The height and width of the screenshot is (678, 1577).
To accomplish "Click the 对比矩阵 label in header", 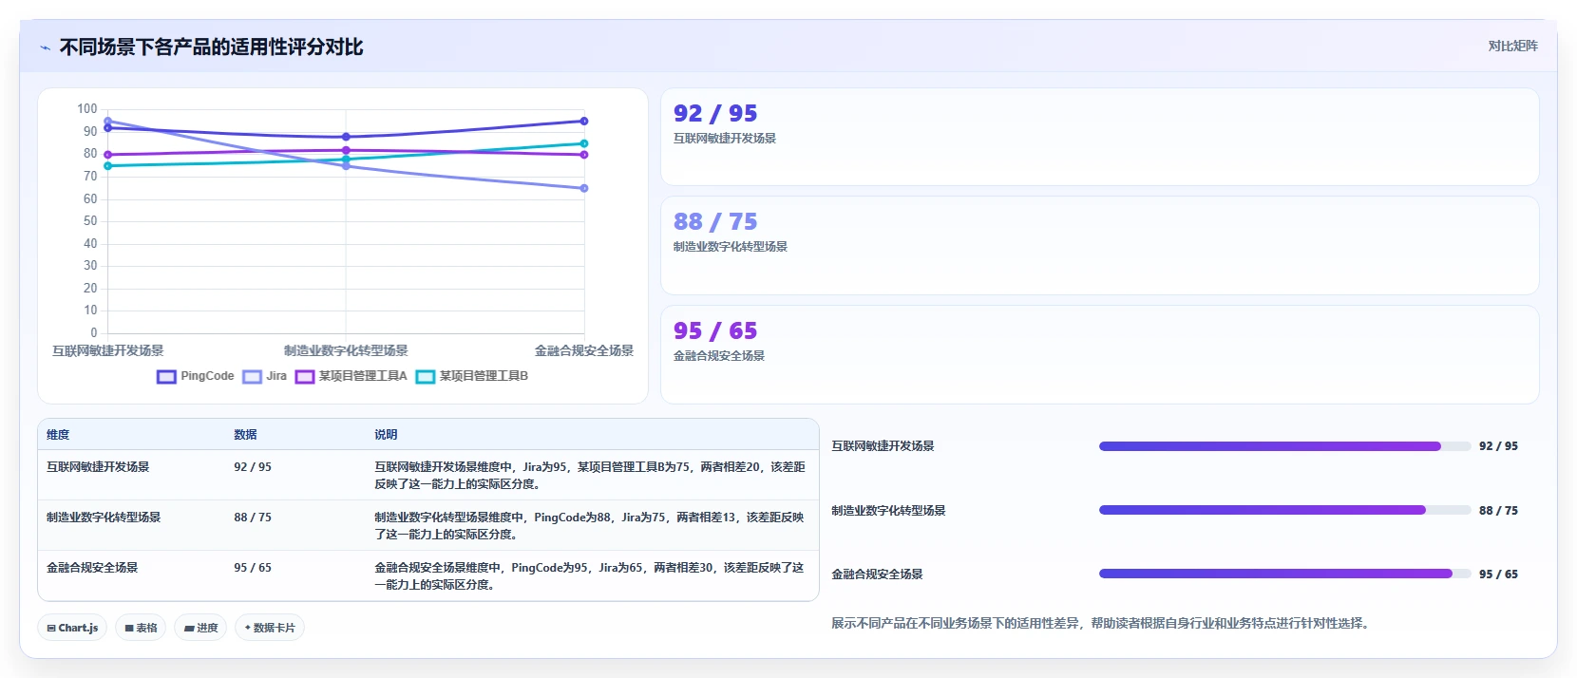I will tap(1512, 46).
